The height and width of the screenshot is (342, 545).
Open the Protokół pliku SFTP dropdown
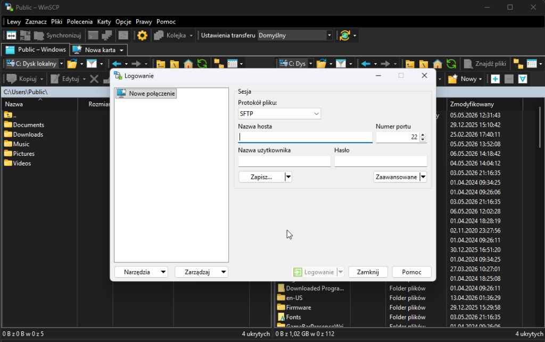click(279, 113)
